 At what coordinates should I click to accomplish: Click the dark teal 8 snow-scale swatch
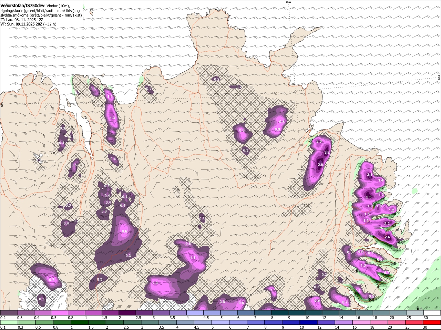pos(280,313)
